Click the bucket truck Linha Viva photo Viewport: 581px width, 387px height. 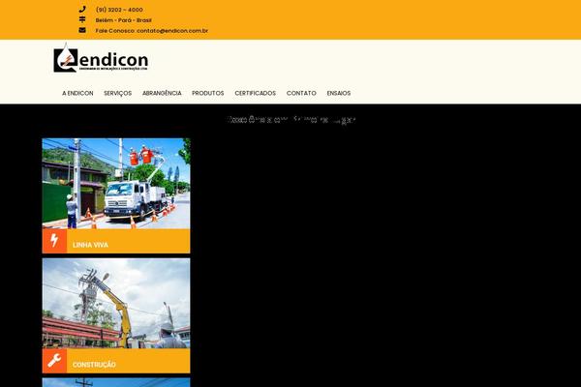coord(116,183)
